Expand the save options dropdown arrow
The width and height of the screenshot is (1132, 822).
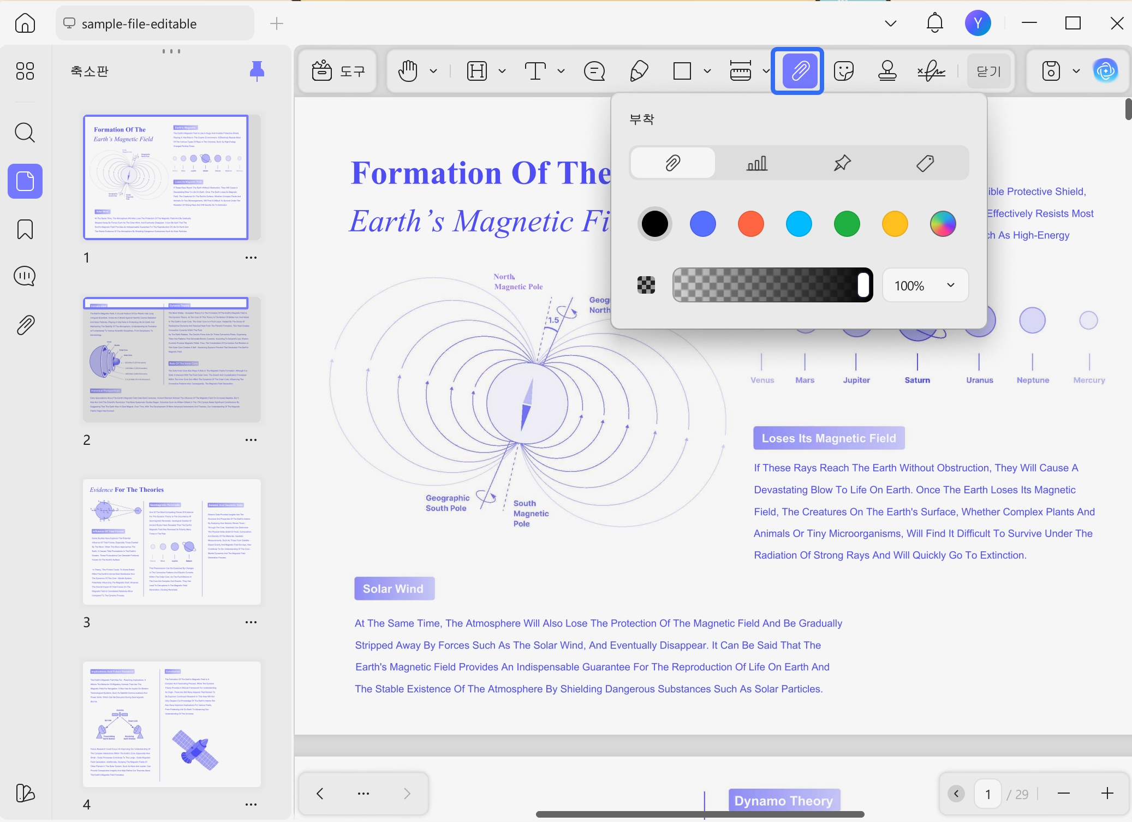click(1076, 71)
